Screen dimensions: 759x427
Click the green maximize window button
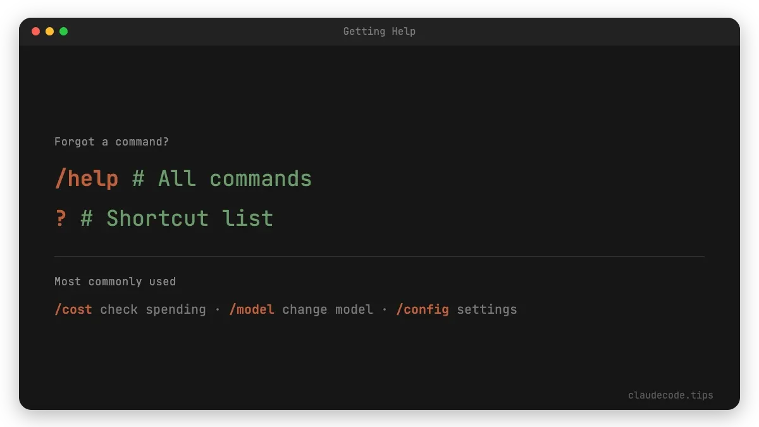pyautogui.click(x=63, y=31)
